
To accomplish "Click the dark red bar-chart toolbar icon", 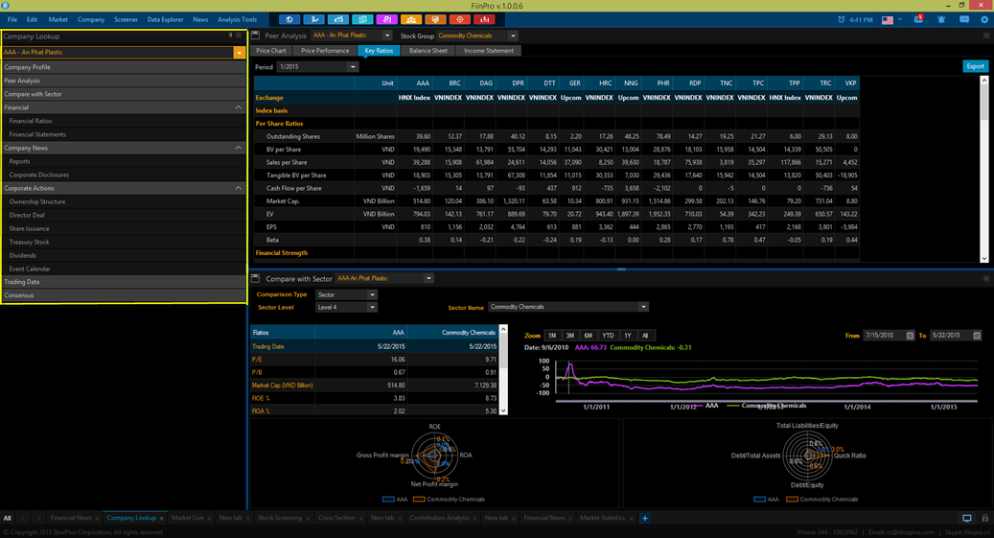I will click(x=484, y=20).
